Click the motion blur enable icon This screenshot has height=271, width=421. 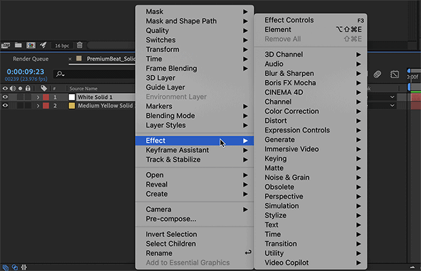click(377, 74)
